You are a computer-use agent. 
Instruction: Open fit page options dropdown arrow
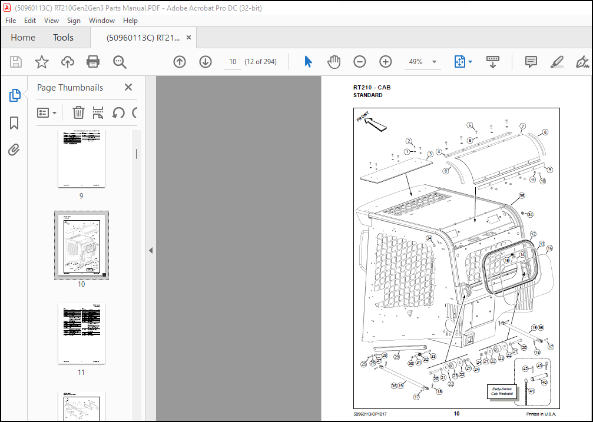pos(470,62)
